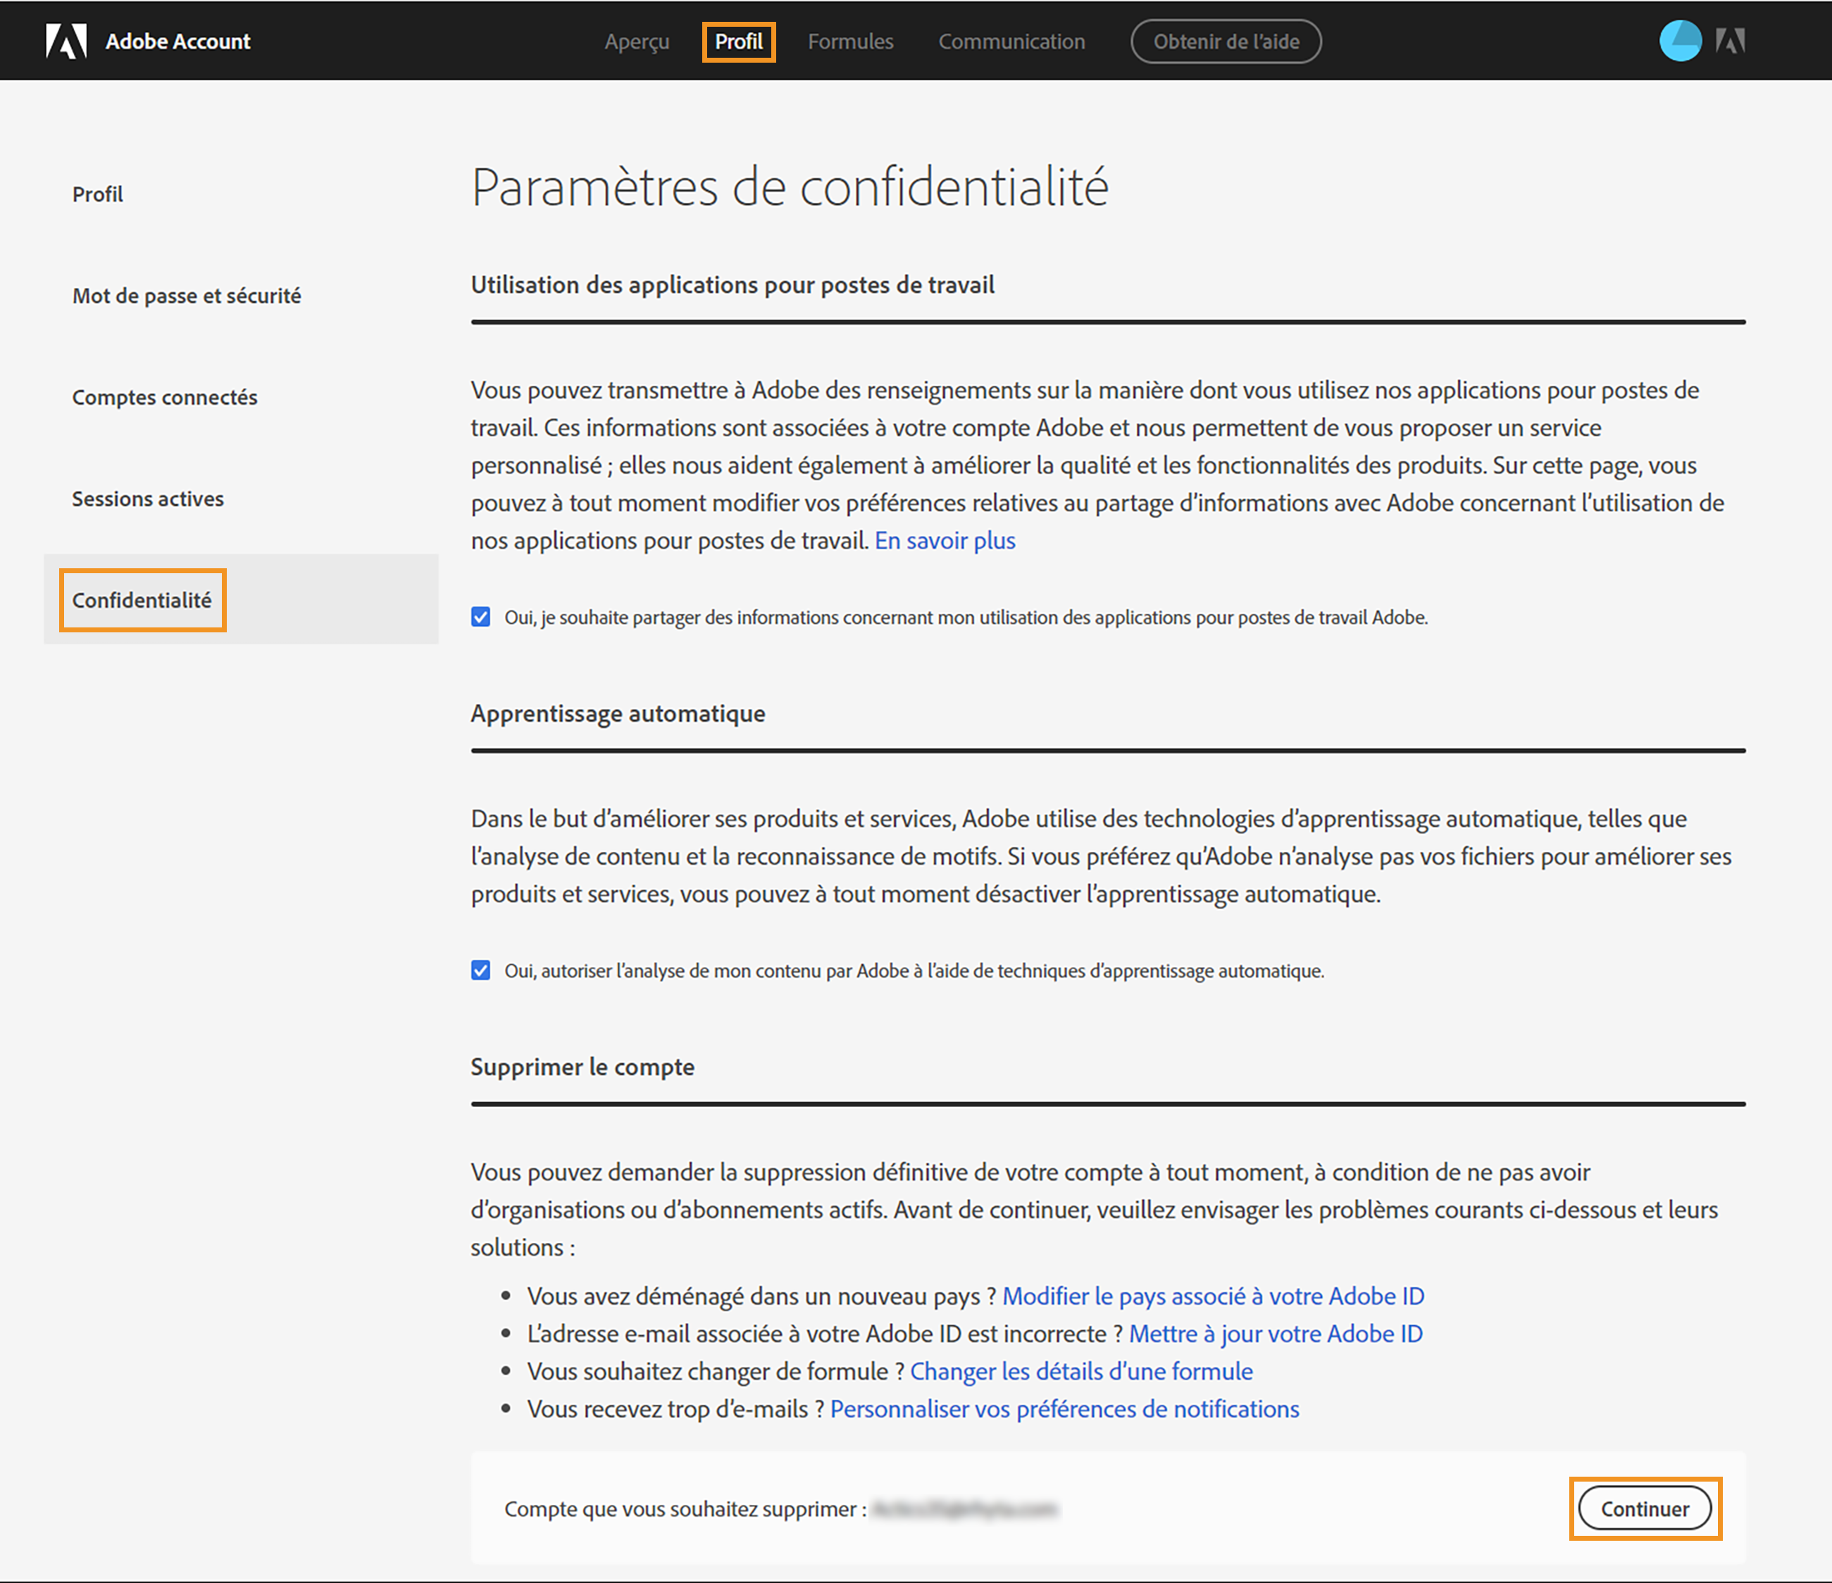Open the En savoir plus link

tap(945, 540)
